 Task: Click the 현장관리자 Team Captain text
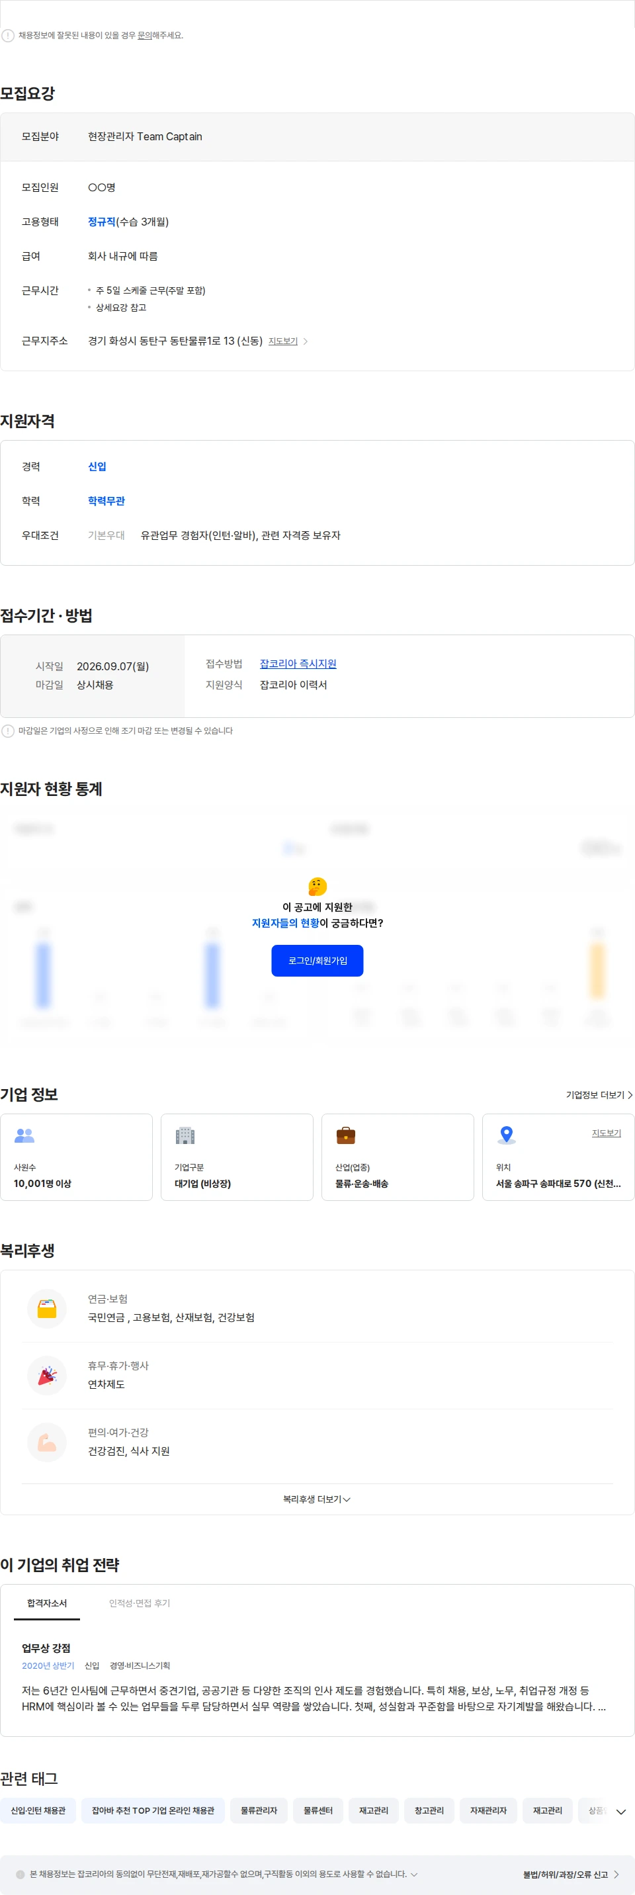(x=145, y=137)
